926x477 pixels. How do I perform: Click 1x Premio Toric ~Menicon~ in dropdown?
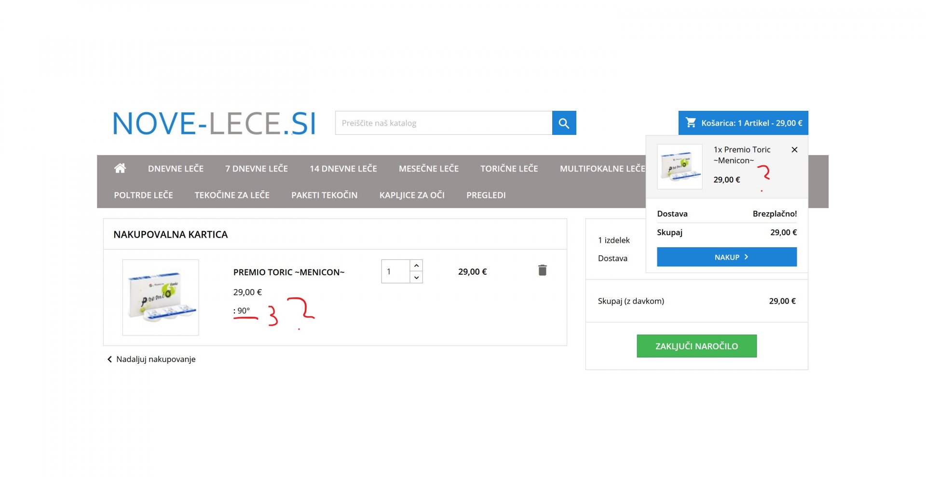(x=742, y=155)
